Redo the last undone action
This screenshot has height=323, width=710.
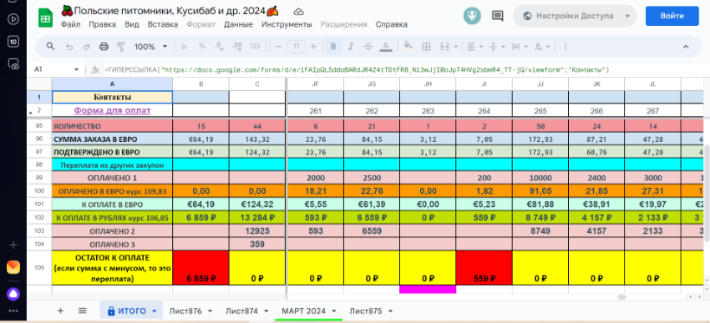[87, 46]
